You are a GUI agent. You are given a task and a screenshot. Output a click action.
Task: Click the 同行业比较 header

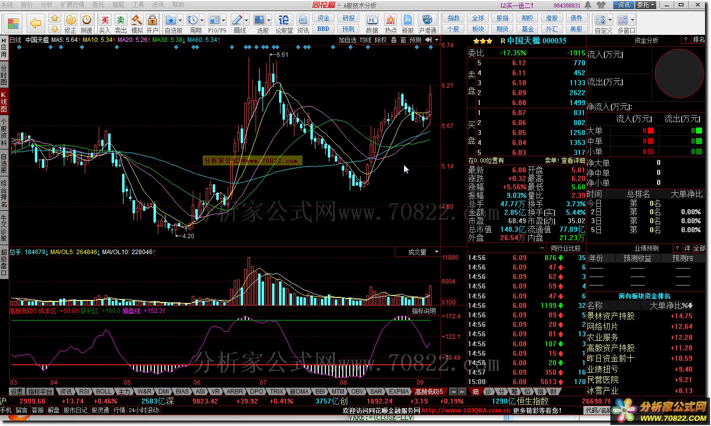tap(566, 248)
